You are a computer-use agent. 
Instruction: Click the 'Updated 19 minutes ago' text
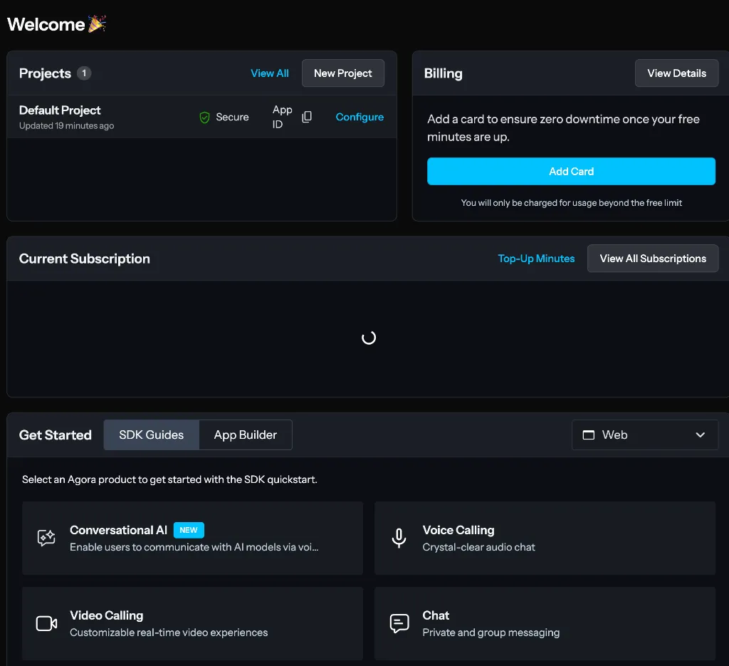coord(66,125)
